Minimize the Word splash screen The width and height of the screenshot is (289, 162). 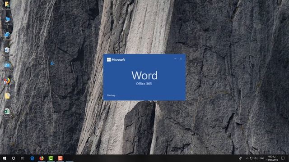175,59
